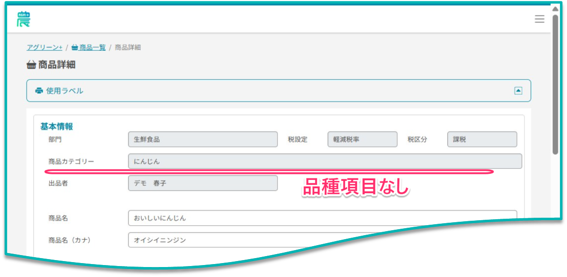This screenshot has height=277, width=567.
Task: Click the 基本情報 section heading
Action: click(56, 127)
